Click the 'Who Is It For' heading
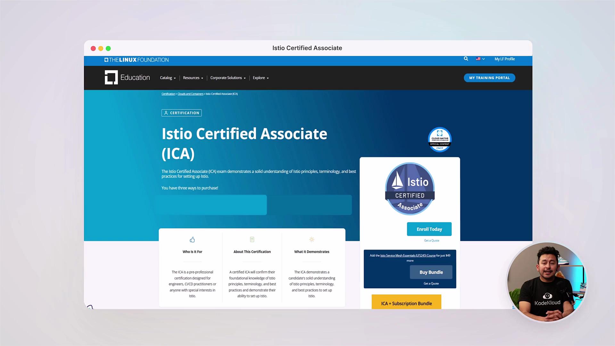615x346 pixels. [x=192, y=252]
